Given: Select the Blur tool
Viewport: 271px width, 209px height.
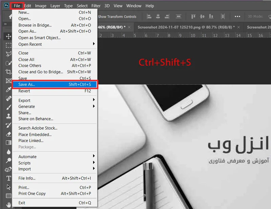Looking at the screenshot, I should click(8, 152).
